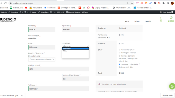Open the media playlist control icon
The image size is (175, 98).
point(168,3)
